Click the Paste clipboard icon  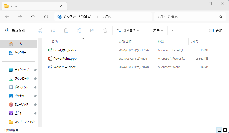coord(66,31)
